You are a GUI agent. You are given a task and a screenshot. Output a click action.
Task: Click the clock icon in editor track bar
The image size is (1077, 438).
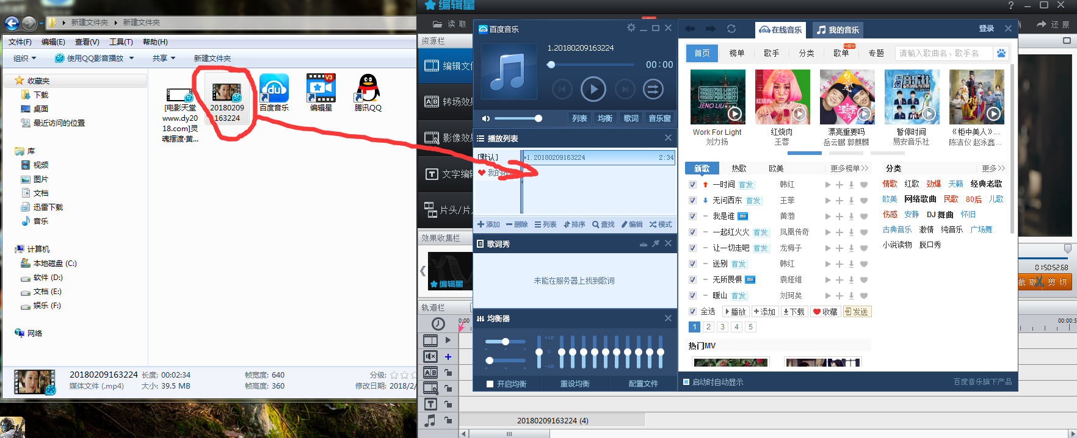point(438,324)
